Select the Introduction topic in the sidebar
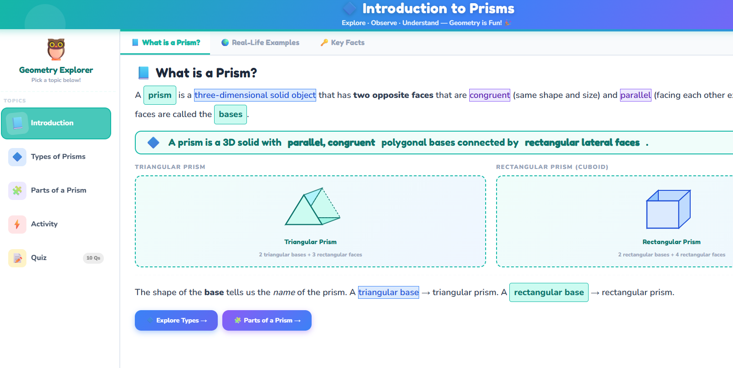This screenshot has width=733, height=368. point(56,123)
